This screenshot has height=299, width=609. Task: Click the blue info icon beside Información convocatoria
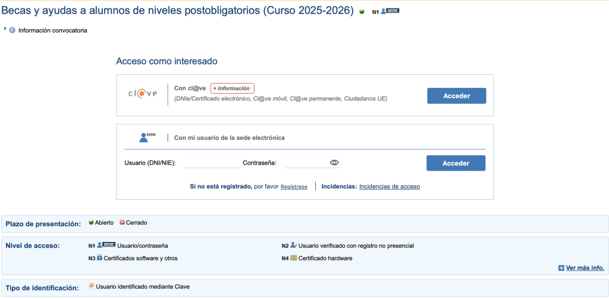point(12,30)
